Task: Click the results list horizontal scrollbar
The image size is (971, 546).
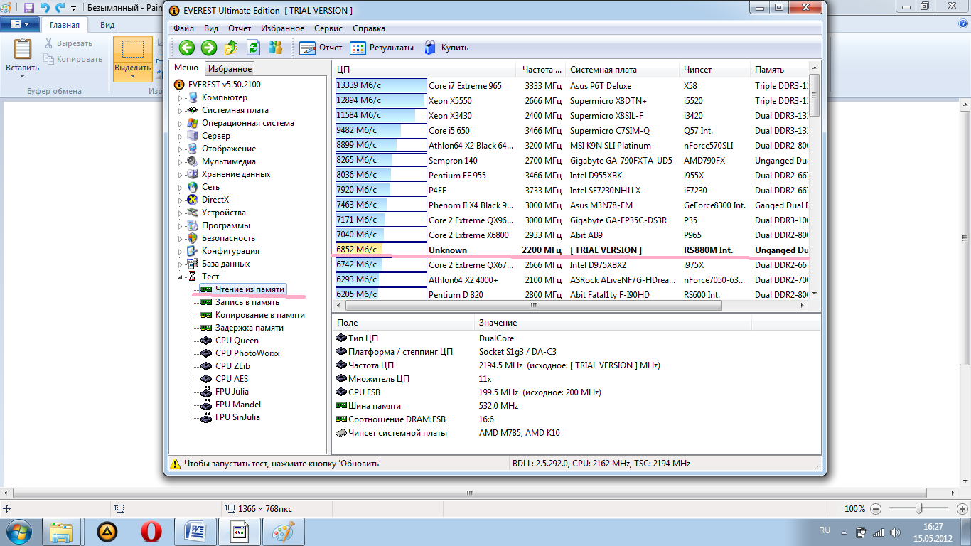Action: [x=533, y=306]
